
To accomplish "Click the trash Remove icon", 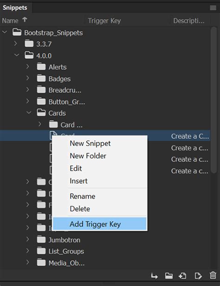I will click(213, 275).
